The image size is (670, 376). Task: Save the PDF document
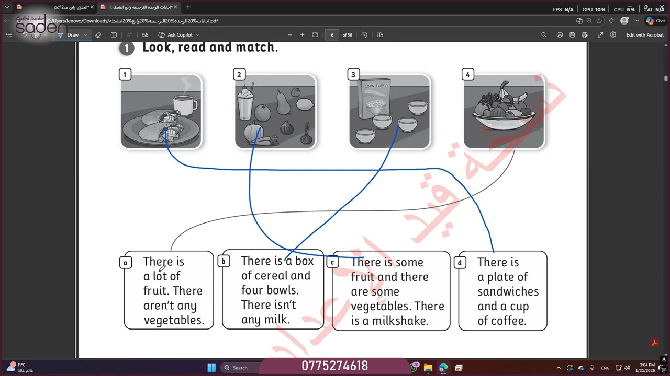click(x=572, y=35)
